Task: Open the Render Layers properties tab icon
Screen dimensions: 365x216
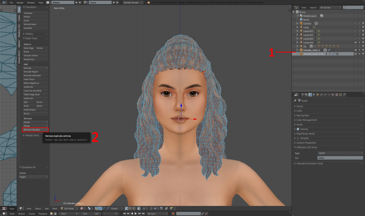Action: click(306, 95)
